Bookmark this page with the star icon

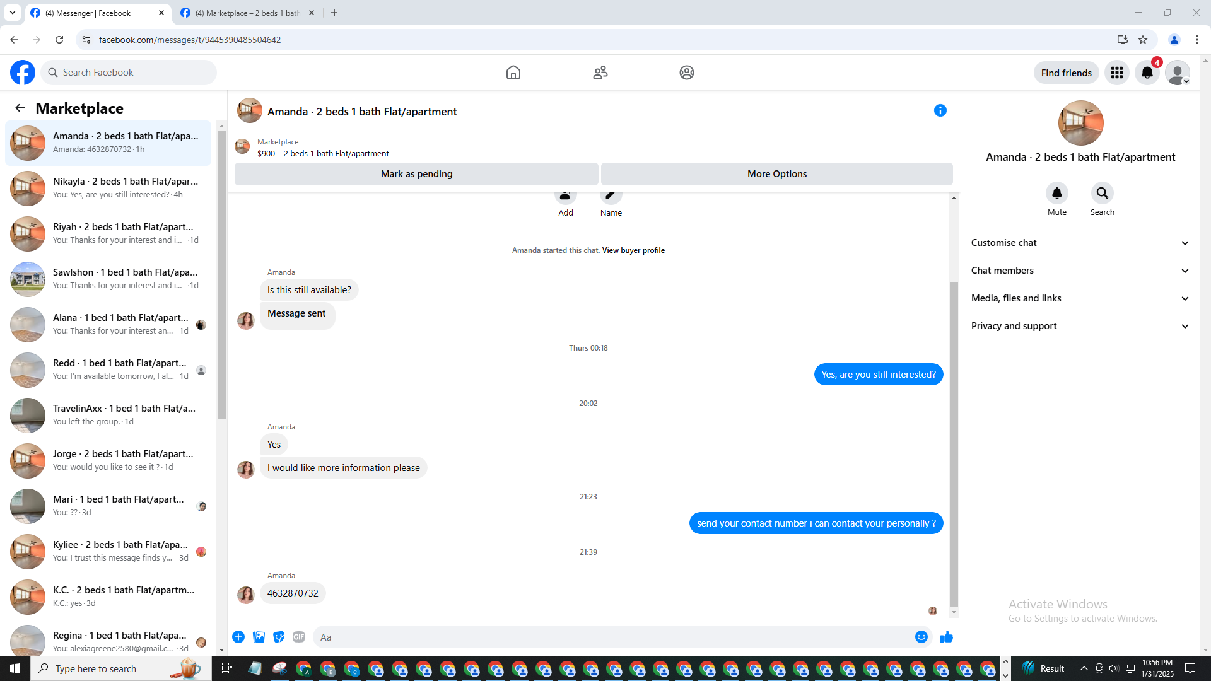[1143, 40]
